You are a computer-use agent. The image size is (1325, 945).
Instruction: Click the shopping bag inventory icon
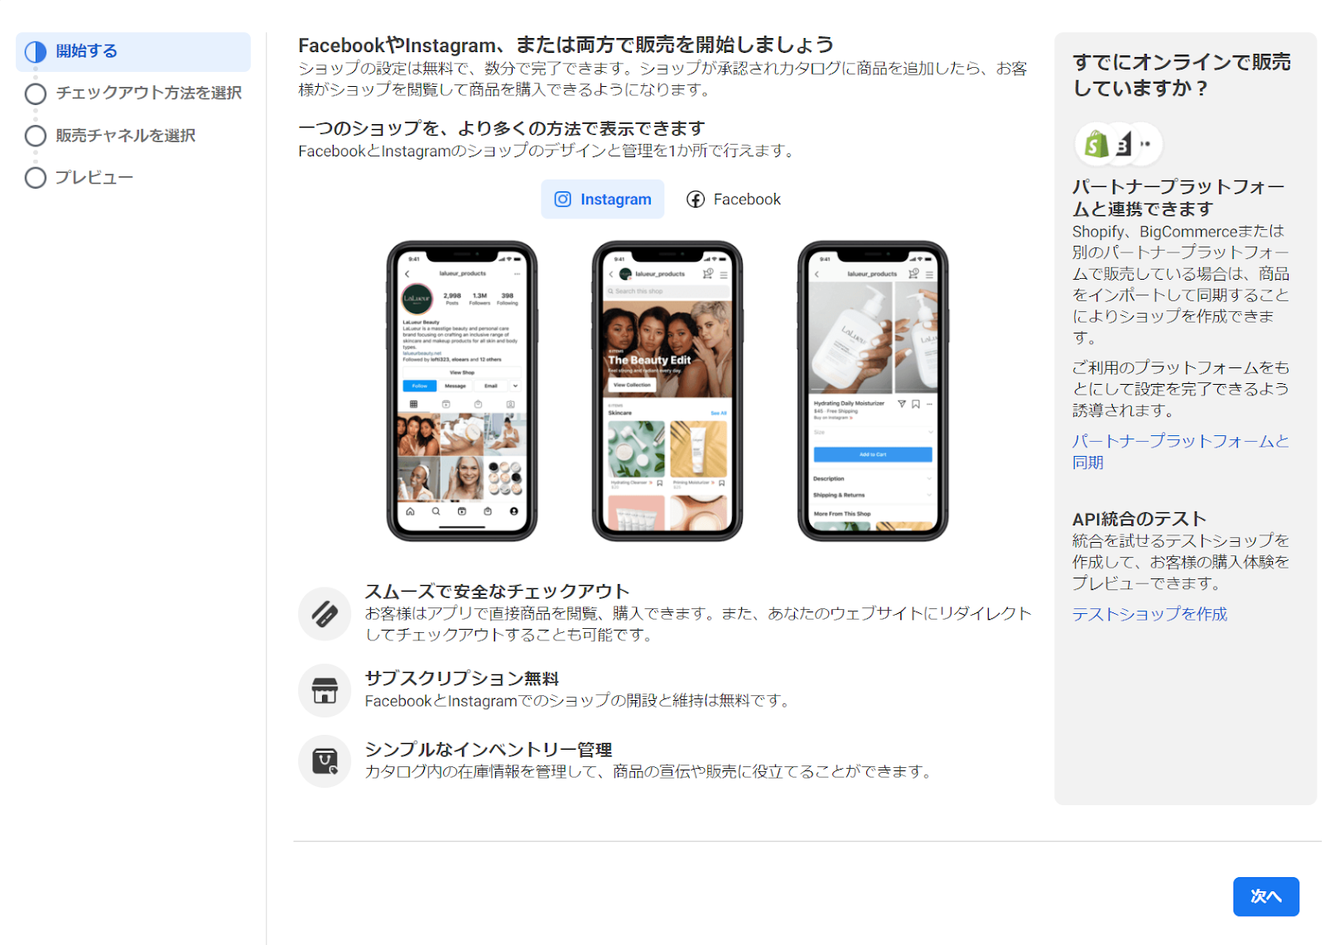click(325, 761)
